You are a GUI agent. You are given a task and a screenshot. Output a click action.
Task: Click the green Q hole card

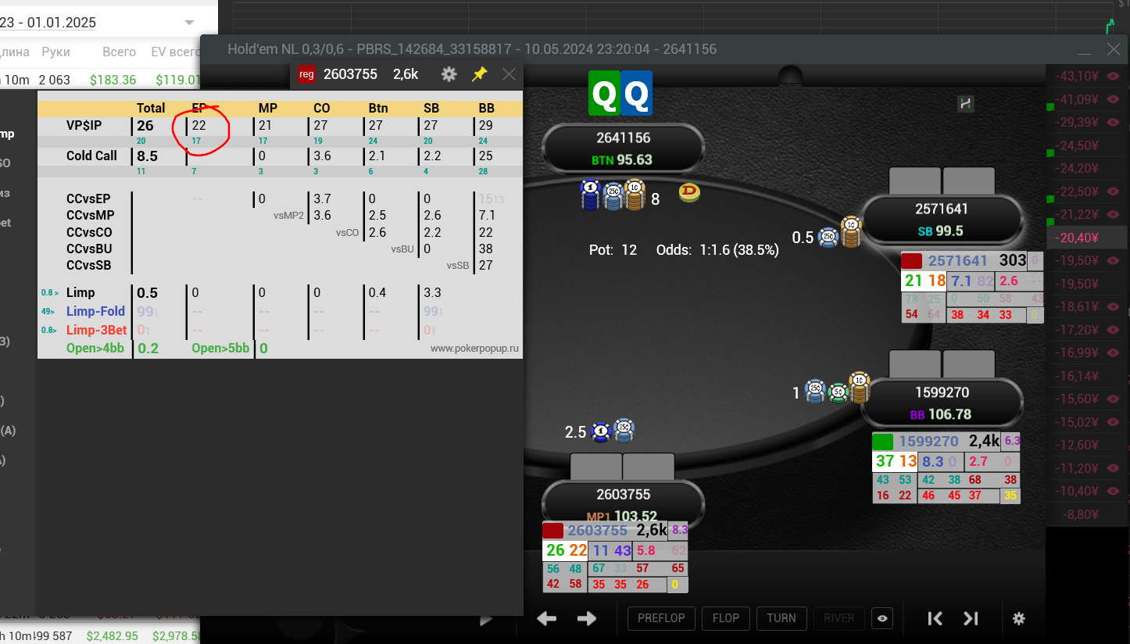click(x=604, y=95)
